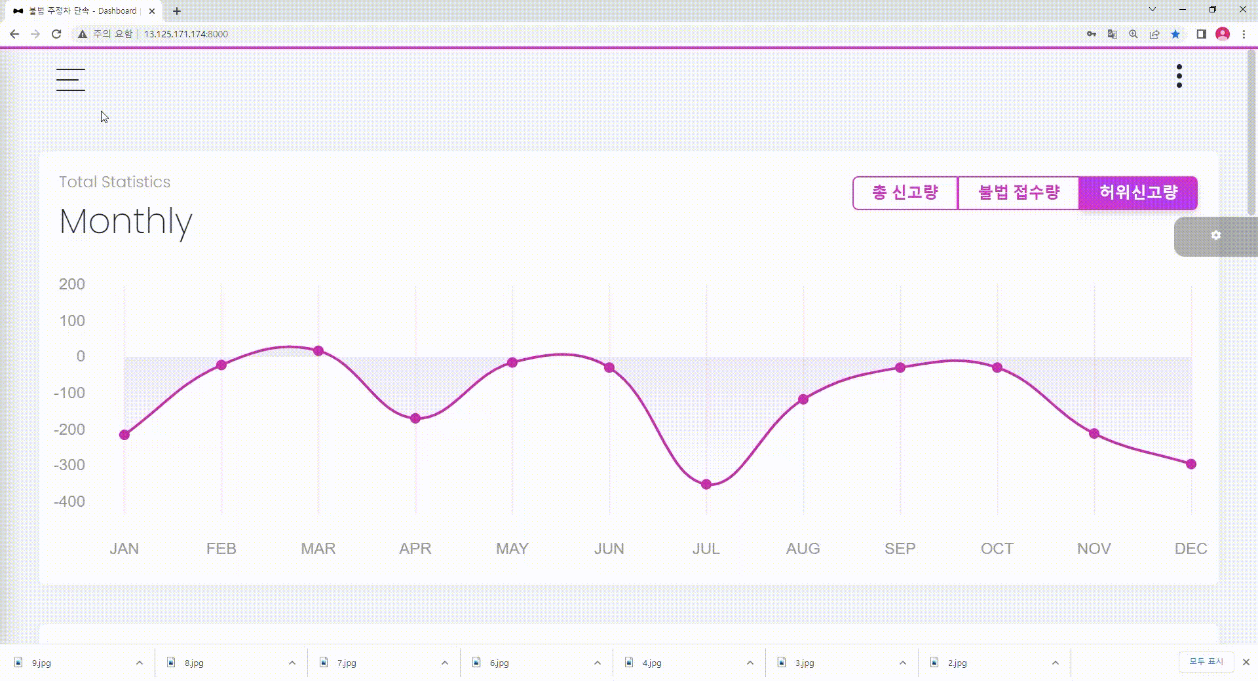Open the browser side panel
The width and height of the screenshot is (1258, 681).
tap(1202, 34)
